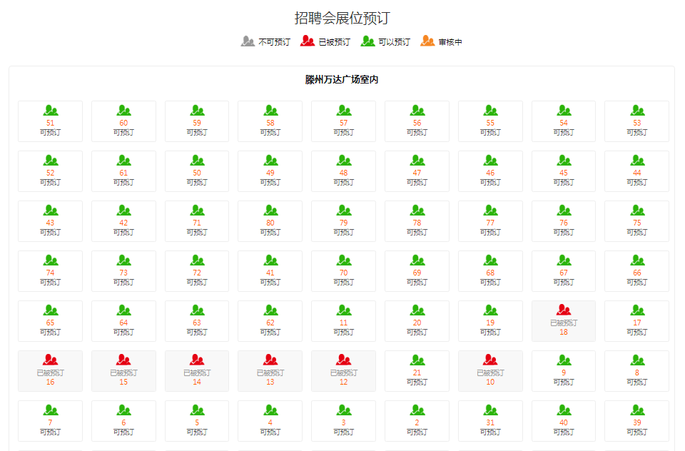685x451 pixels.
Task: Select booth number 61
Action: click(x=123, y=171)
